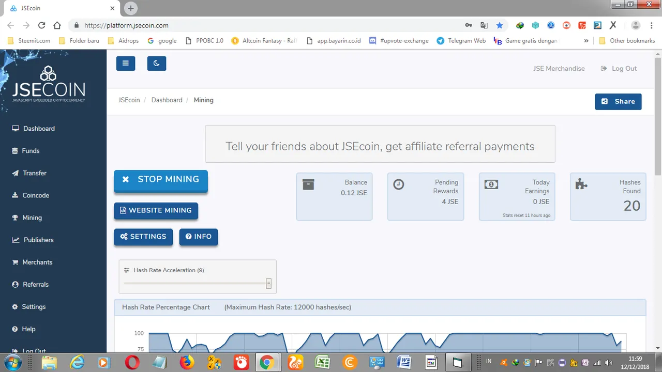Open Chrome three-dot menu
Viewport: 662px width, 372px height.
pyautogui.click(x=652, y=25)
